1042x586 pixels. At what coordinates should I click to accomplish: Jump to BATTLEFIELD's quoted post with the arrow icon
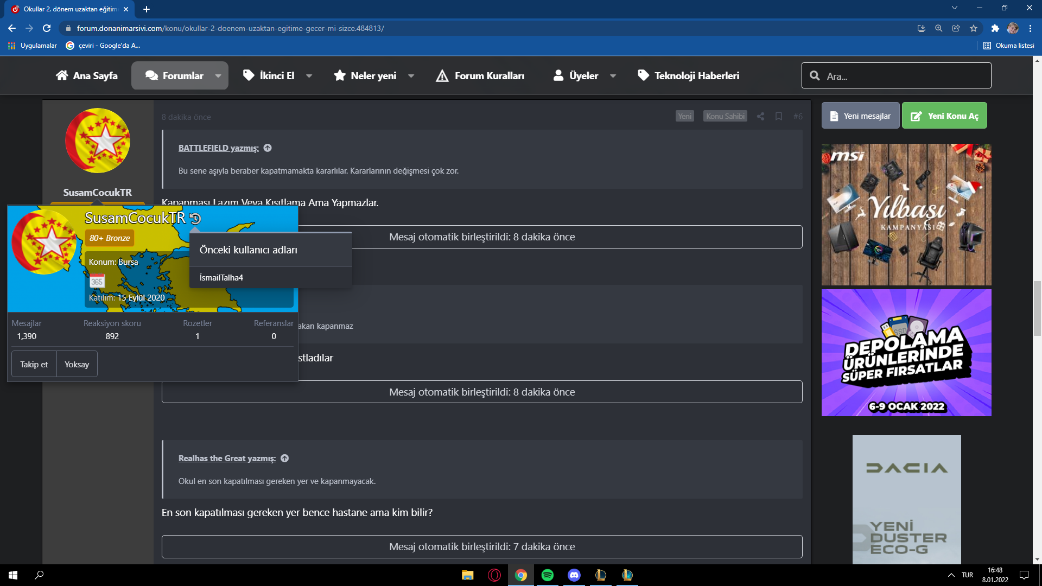coord(268,148)
